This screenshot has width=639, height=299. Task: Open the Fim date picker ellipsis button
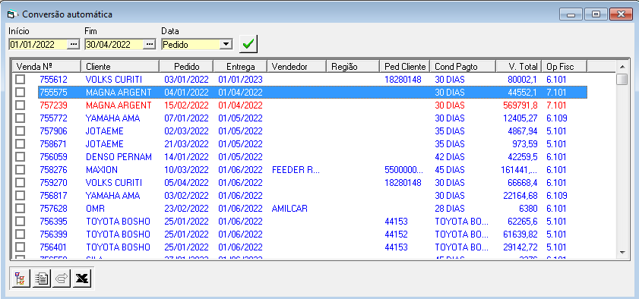click(x=150, y=45)
